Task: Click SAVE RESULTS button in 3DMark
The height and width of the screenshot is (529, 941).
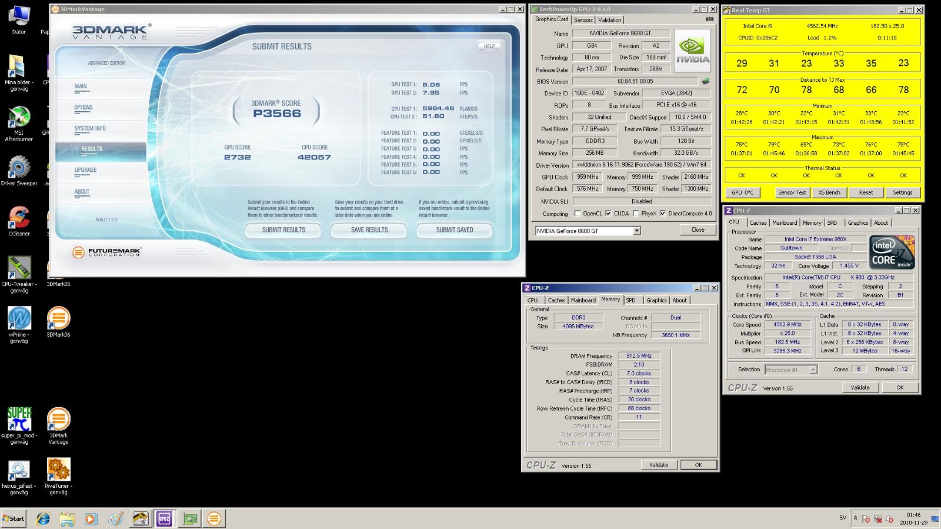Action: click(x=369, y=230)
